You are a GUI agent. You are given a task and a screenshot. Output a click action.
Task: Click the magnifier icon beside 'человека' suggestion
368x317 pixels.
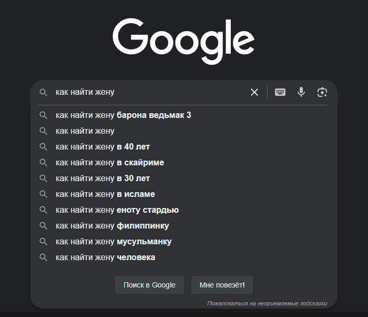click(44, 257)
